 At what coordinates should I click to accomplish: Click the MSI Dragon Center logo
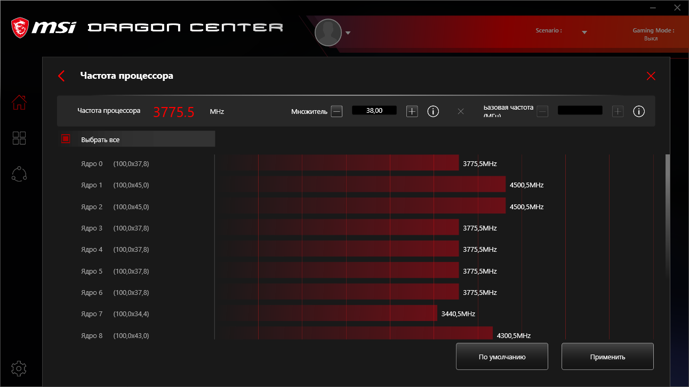(148, 28)
